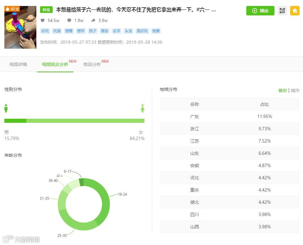The width and height of the screenshot is (303, 245).
Task: Click the 6.64% value
Action: [x=264, y=153]
